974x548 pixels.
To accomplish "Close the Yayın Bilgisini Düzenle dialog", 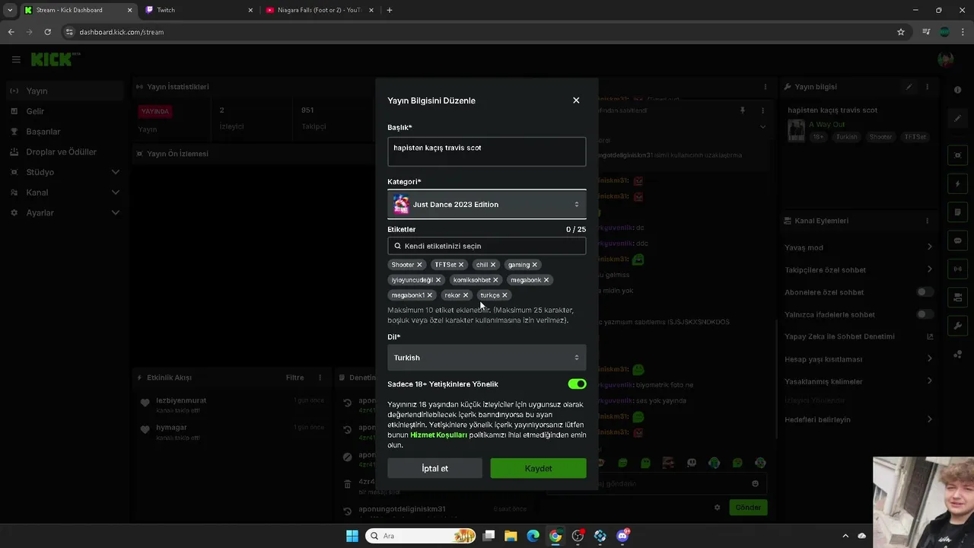I will (x=576, y=100).
